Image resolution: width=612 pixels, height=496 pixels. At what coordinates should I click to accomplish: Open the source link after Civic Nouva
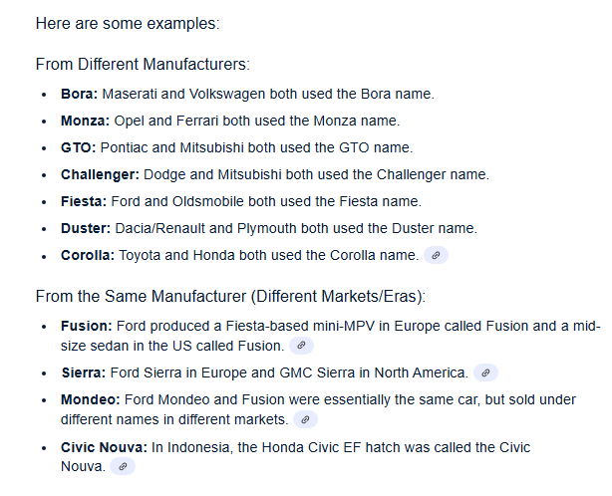coord(123,466)
